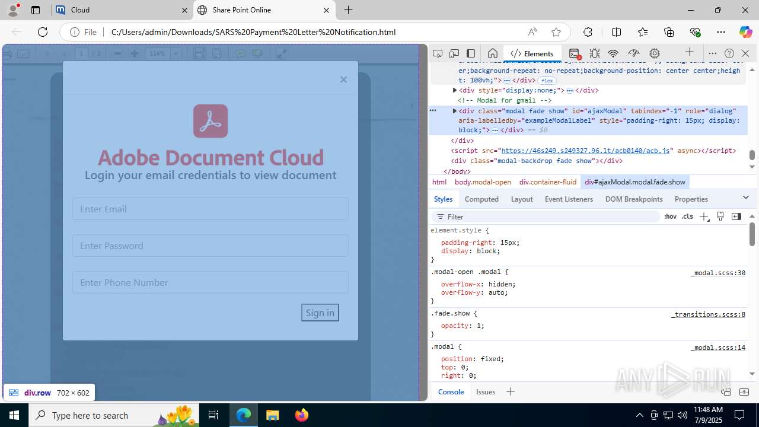Toggle rendering emulation paintbrush icon
759x427 pixels.
pos(720,216)
